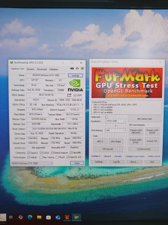Click the GPU-Z screenshot camera icon
Screen dimensions: 168x225
coord(72,68)
